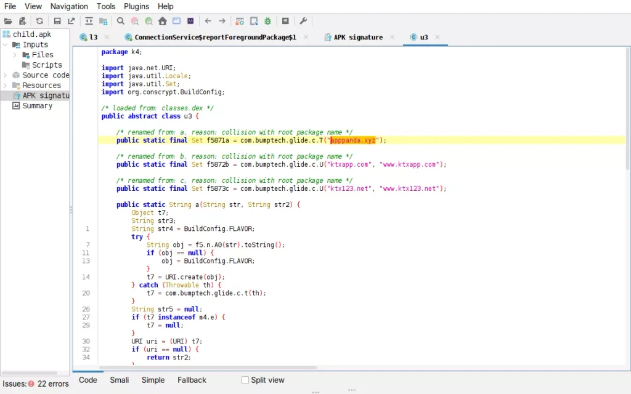The image size is (631, 394).
Task: Expand the Resources tree node
Action: click(5, 85)
